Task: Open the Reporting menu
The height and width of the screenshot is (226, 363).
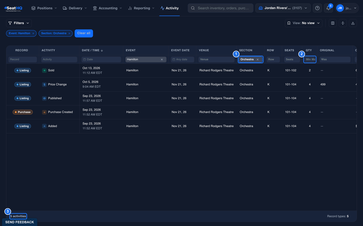Action: tap(141, 8)
